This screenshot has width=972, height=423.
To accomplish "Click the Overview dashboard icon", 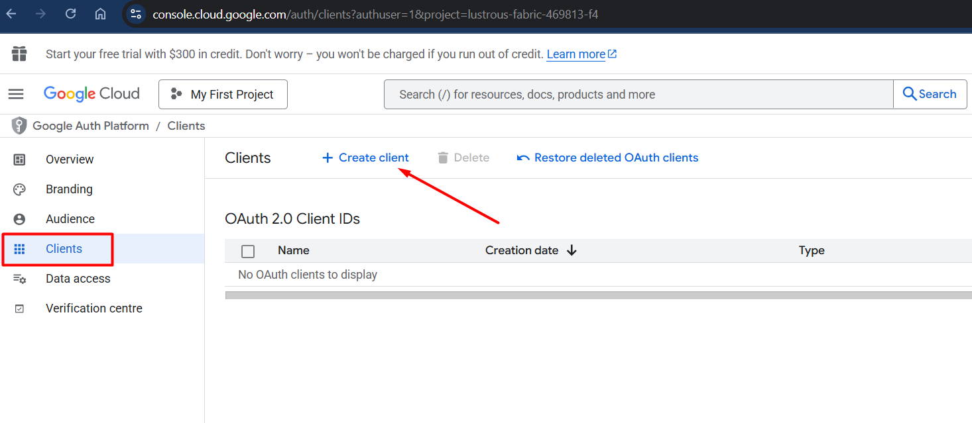I will [x=19, y=160].
